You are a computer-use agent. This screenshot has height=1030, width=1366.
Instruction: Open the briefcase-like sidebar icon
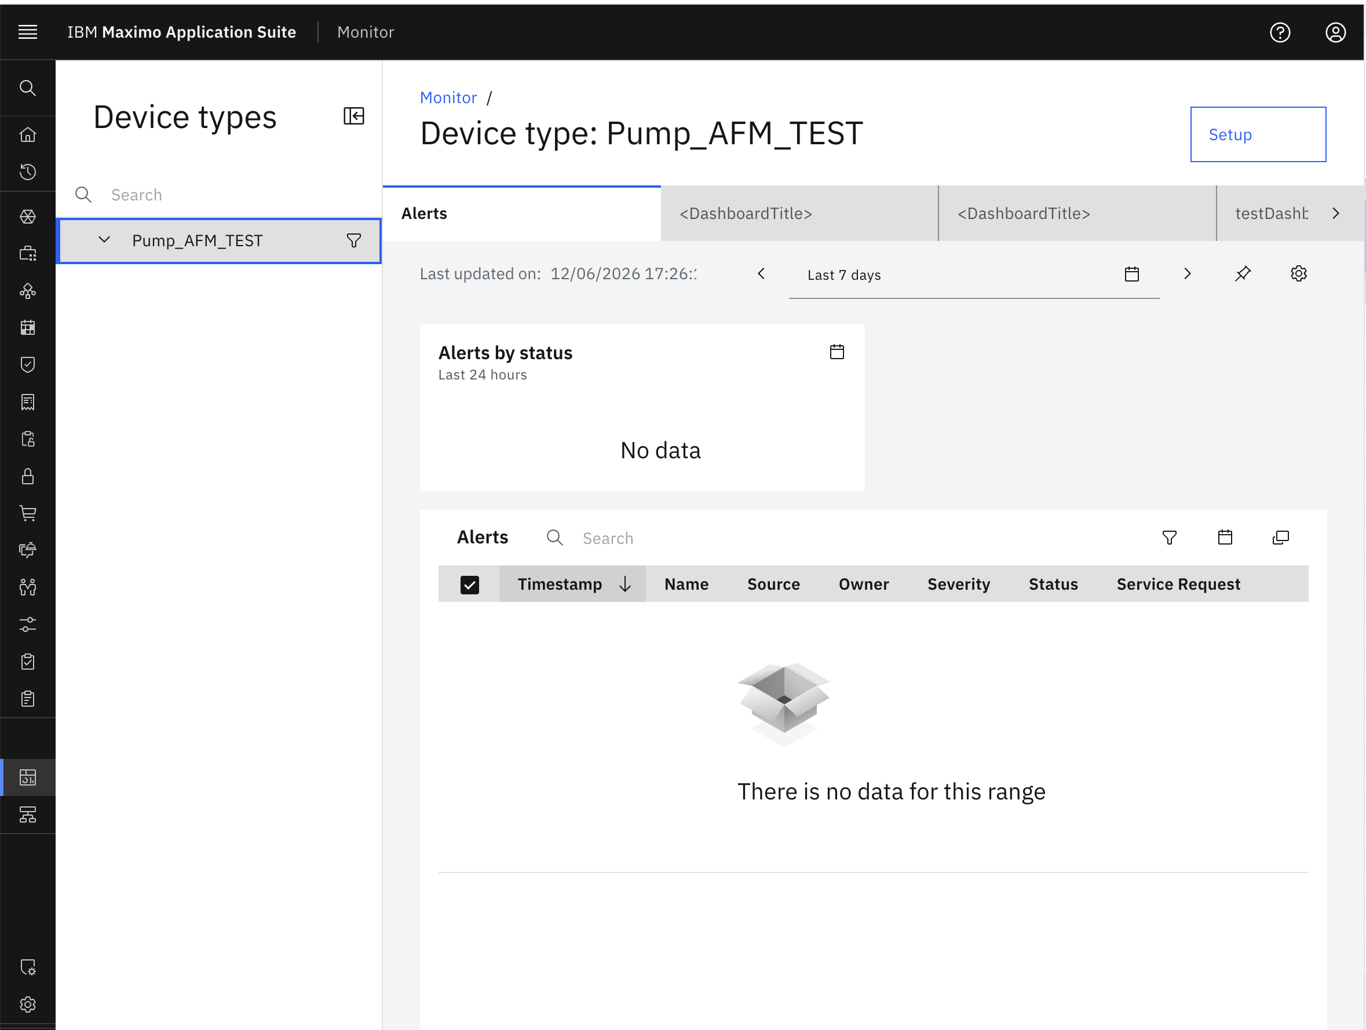coord(28,253)
